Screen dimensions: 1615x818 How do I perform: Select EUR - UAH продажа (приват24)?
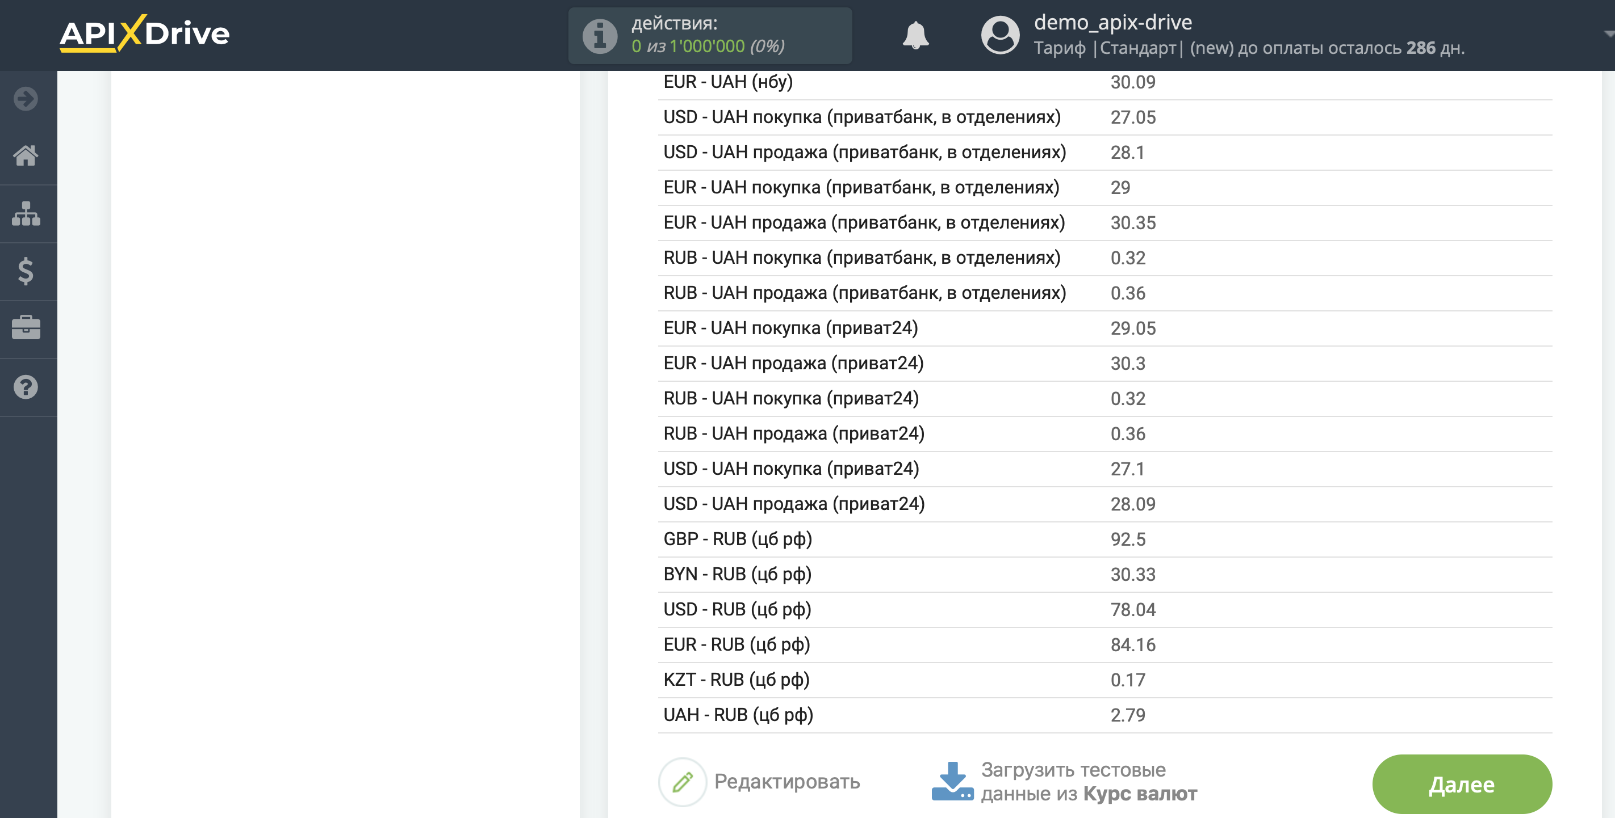point(1104,363)
